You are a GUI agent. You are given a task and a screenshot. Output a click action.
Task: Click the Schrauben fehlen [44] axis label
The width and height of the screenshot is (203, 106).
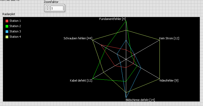click(x=78, y=38)
